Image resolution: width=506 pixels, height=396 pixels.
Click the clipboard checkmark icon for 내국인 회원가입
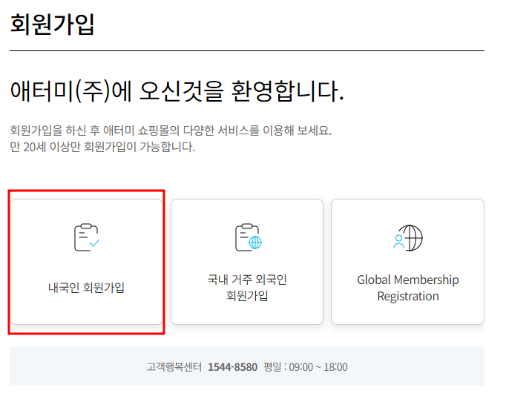coord(87,237)
